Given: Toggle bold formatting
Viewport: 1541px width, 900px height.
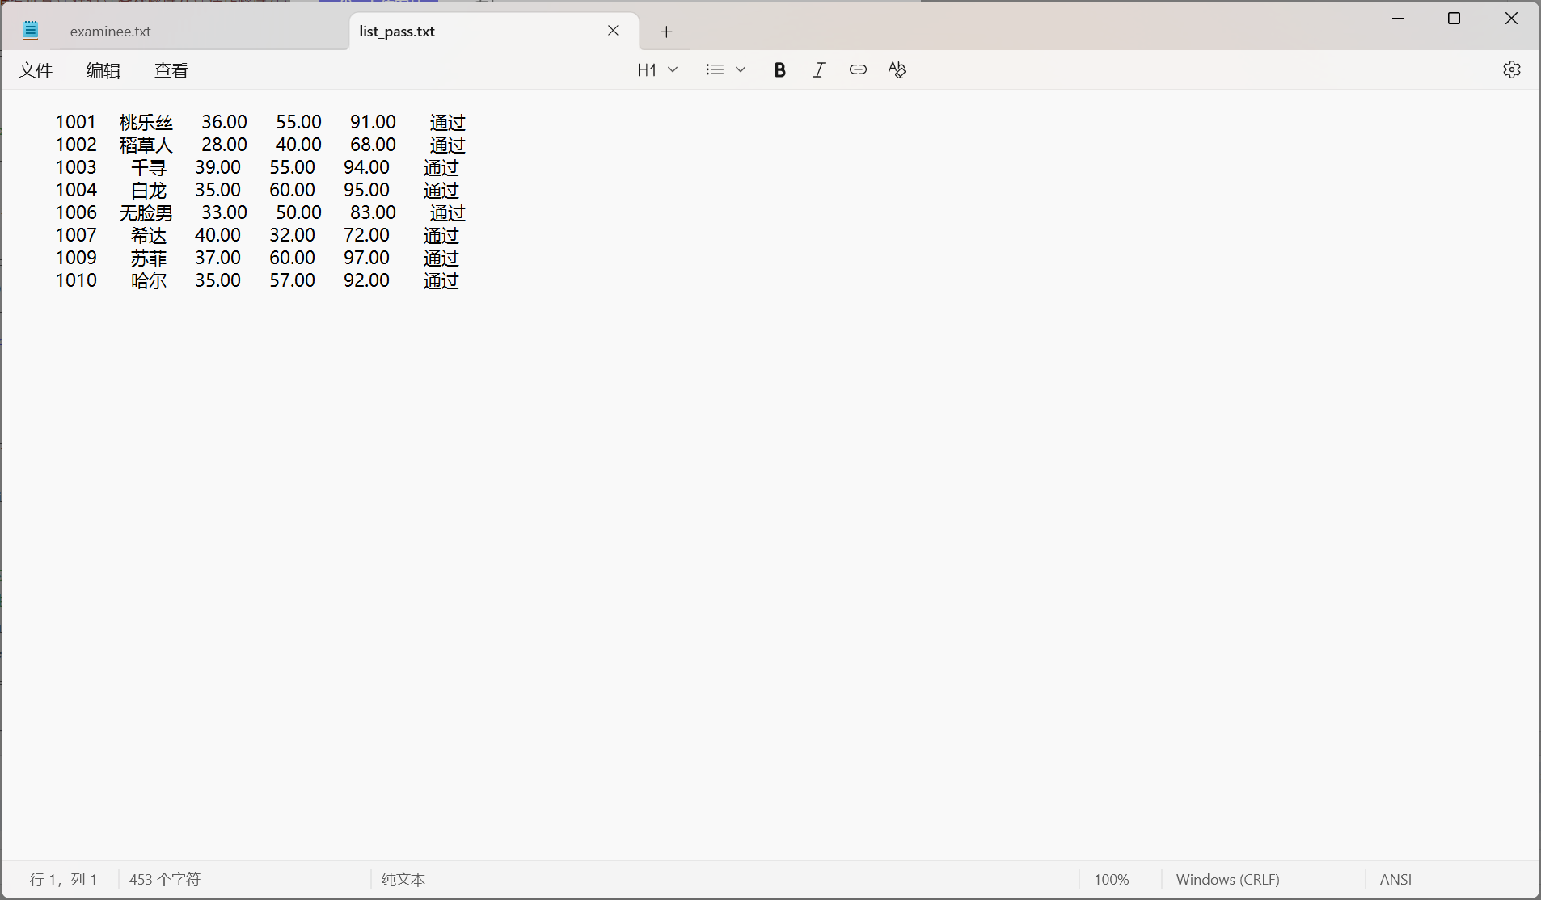Looking at the screenshot, I should click(779, 70).
